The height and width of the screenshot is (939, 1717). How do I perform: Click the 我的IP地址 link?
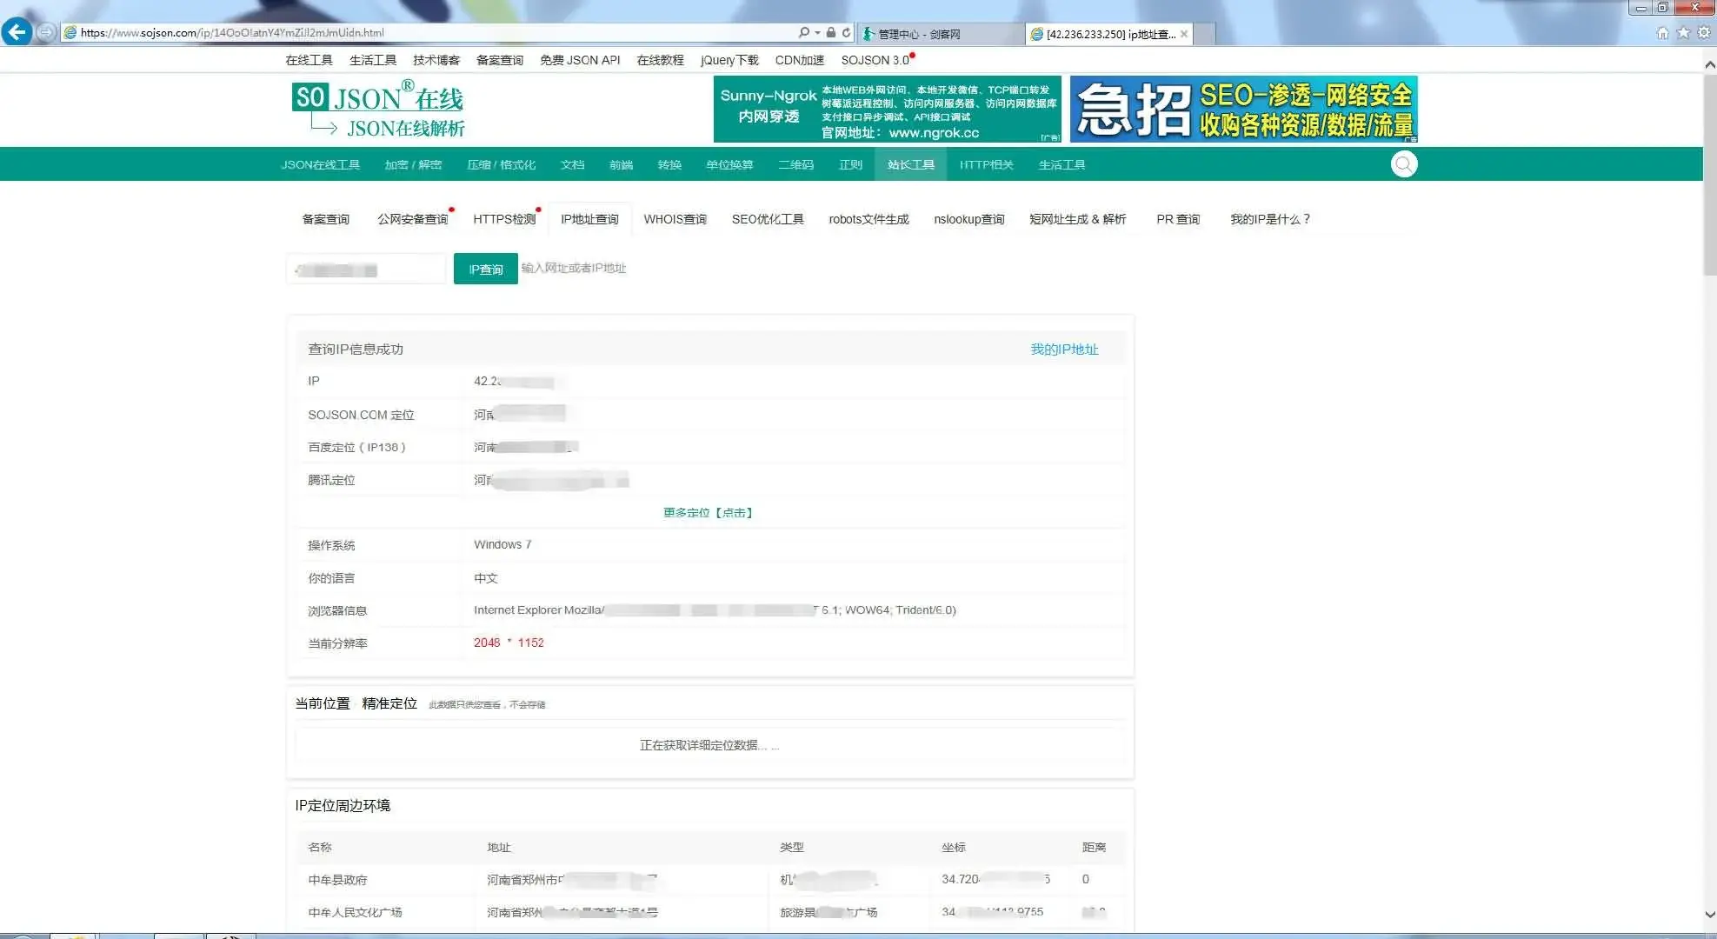(1064, 350)
